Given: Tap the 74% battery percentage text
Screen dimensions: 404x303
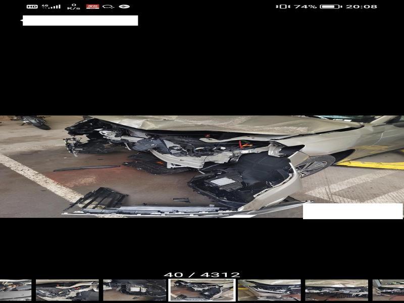Looking at the screenshot, I should (305, 7).
